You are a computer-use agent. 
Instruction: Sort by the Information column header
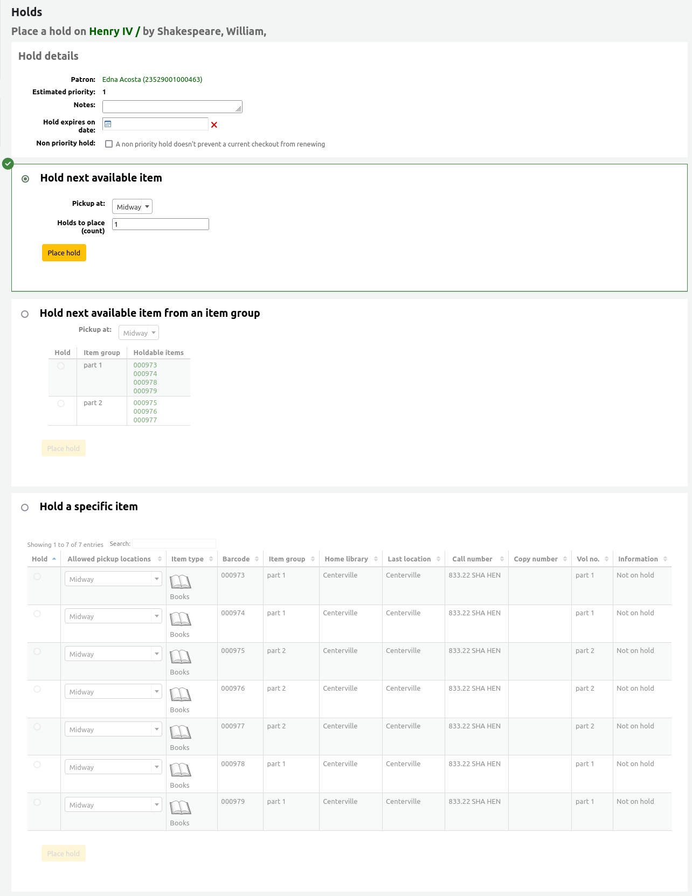(x=638, y=559)
